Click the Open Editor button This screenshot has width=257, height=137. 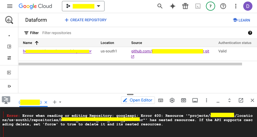pos(138,100)
